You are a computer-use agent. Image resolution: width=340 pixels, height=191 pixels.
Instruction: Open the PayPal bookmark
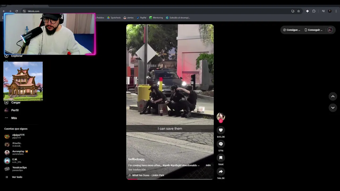click(141, 18)
